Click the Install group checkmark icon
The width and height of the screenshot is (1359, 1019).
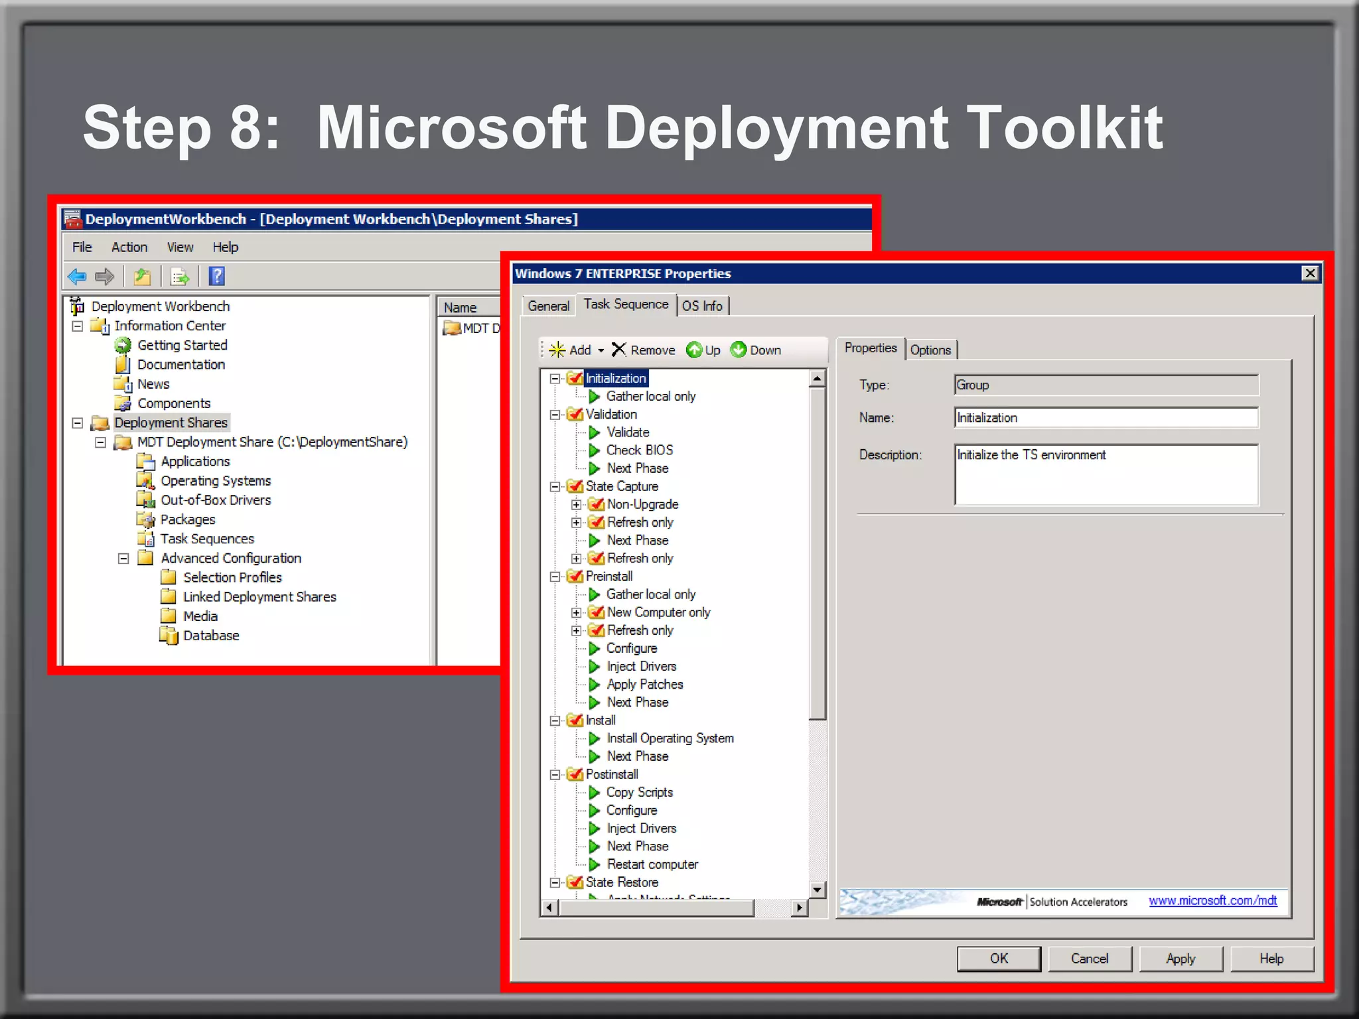(x=575, y=720)
